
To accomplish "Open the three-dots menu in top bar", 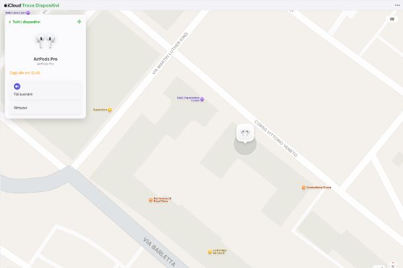I will (x=397, y=5).
